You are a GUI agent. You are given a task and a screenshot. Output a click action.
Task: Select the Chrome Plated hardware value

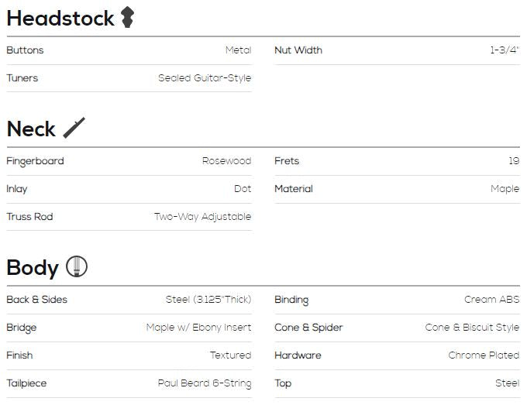[484, 355]
